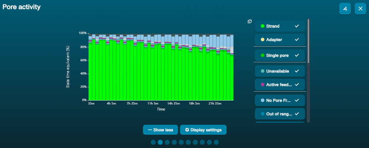Click the legend list scrollbar
This screenshot has width=369, height=148.
[x=308, y=40]
